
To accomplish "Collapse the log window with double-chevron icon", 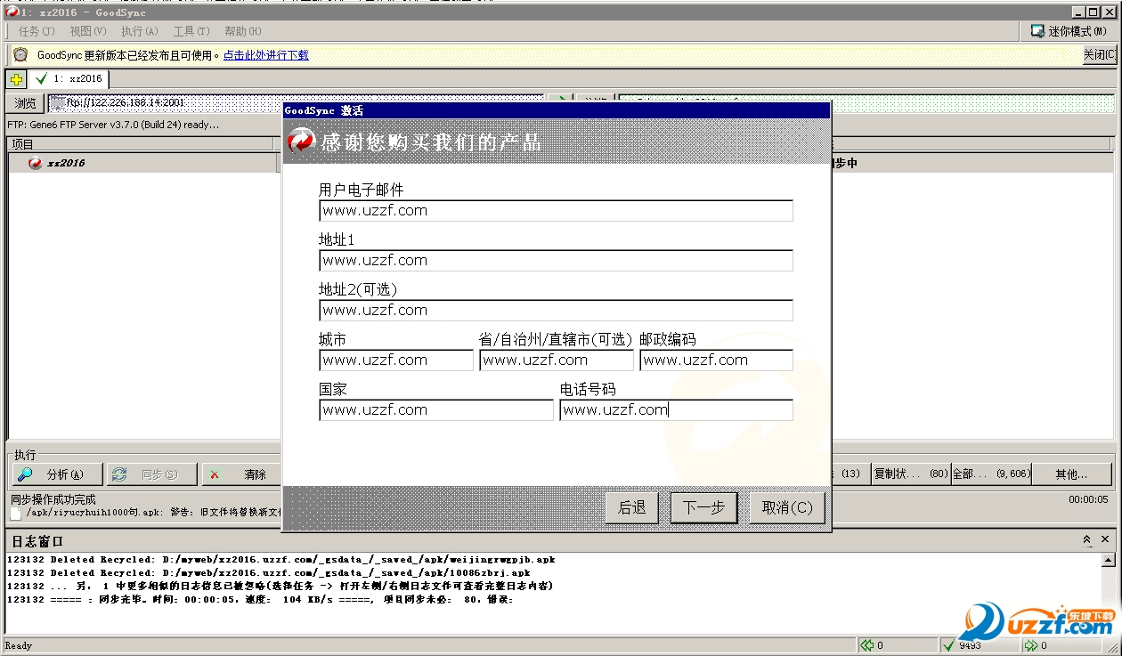I will point(1087,540).
